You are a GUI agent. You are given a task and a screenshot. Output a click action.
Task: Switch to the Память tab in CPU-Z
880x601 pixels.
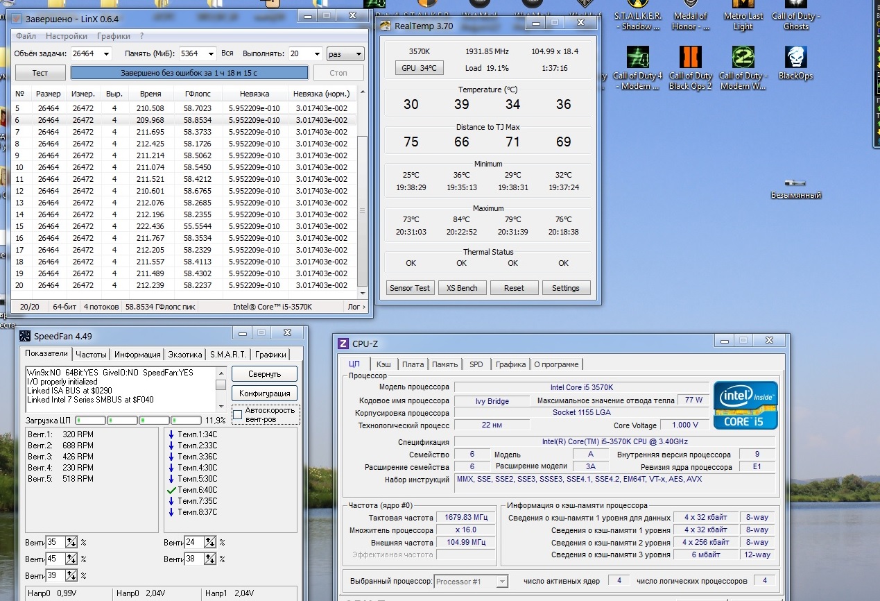click(x=445, y=364)
